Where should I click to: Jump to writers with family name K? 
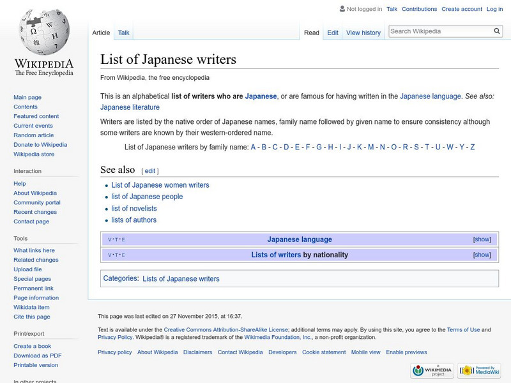pyautogui.click(x=360, y=147)
